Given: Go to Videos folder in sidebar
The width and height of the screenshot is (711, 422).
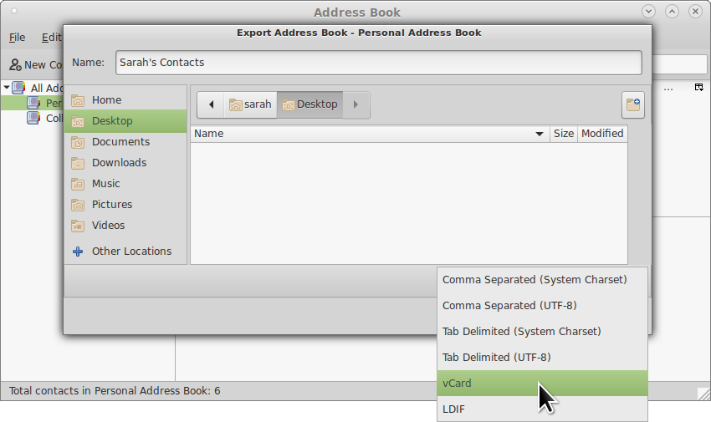Looking at the screenshot, I should pyautogui.click(x=108, y=226).
